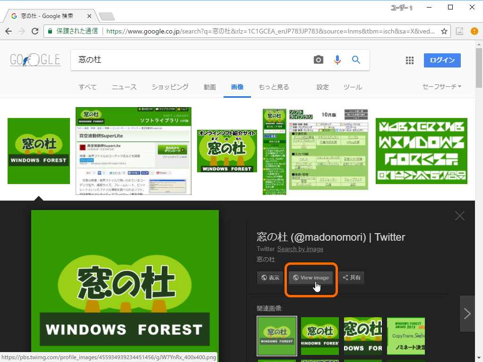Reload the page with the refresh icon
This screenshot has width=483, height=362.
[34, 30]
